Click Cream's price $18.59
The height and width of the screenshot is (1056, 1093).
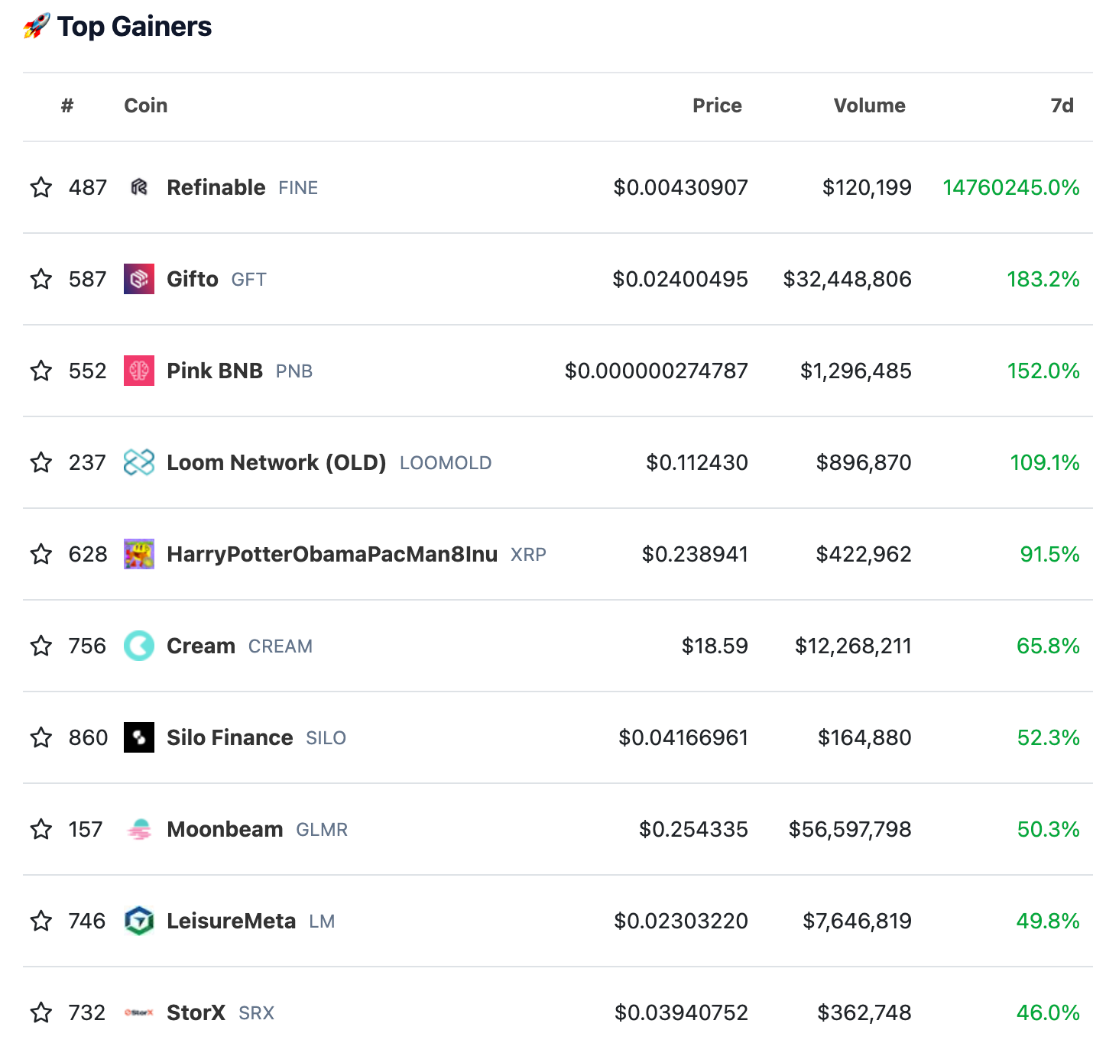(715, 646)
